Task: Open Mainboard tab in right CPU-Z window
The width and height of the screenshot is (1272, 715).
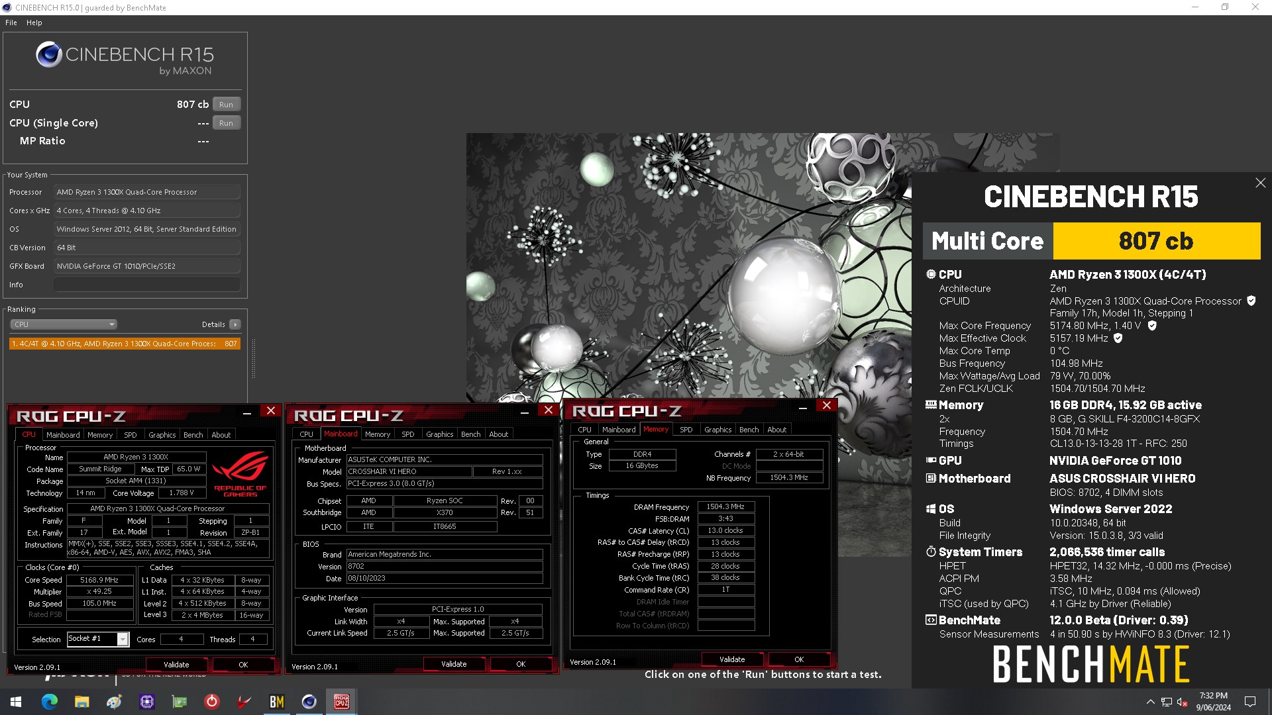Action: pyautogui.click(x=619, y=430)
